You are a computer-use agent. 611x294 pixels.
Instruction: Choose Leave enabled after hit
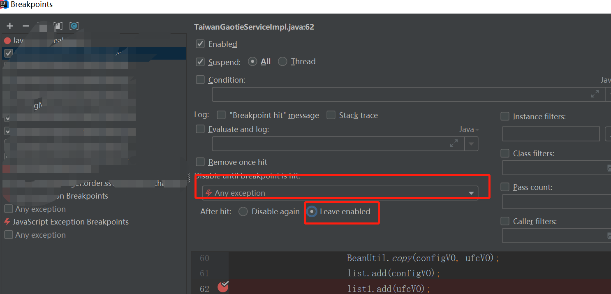click(312, 212)
